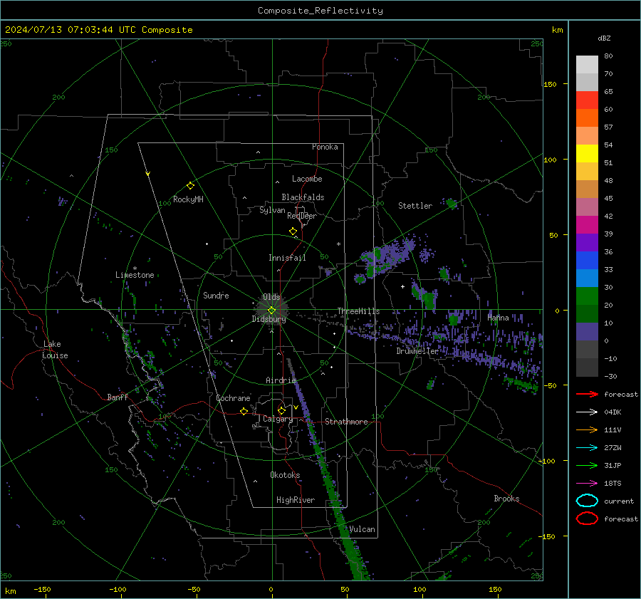Click the -150 label on bottom km axis
This screenshot has height=599, width=641.
(x=42, y=589)
